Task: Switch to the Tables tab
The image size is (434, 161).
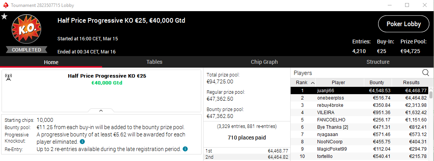Action: (154, 62)
